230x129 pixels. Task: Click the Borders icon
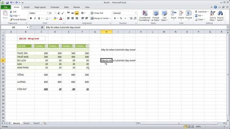[47, 18]
